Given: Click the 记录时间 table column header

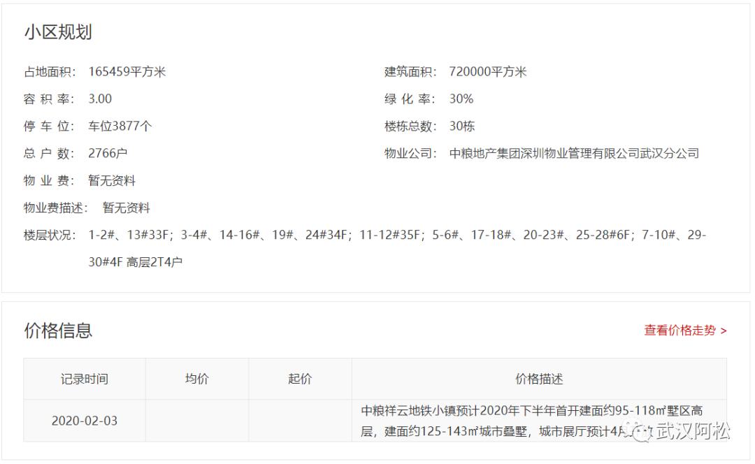Looking at the screenshot, I should point(85,378).
